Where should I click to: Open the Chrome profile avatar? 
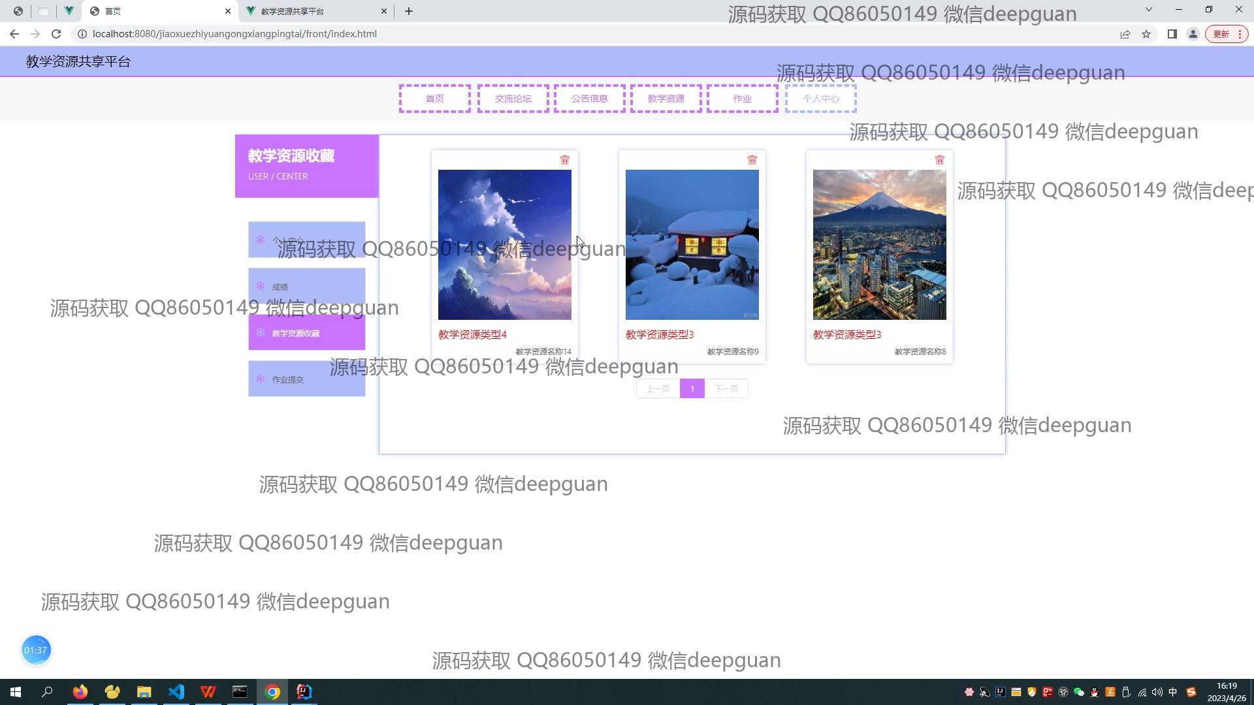1193,34
